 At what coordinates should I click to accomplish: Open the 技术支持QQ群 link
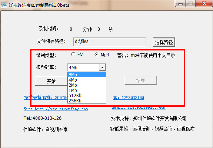pyautogui.click(x=46, y=98)
